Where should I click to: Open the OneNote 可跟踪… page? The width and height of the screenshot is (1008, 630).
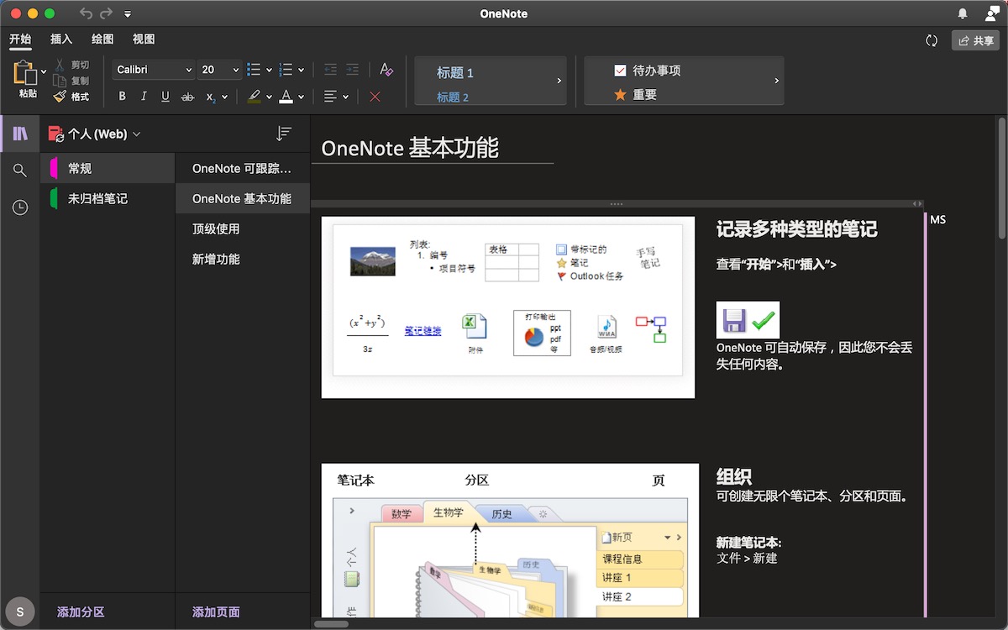242,168
